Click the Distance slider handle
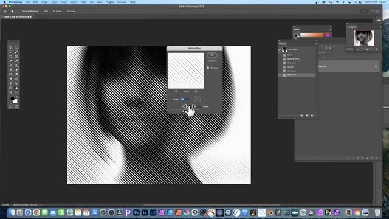The image size is (389, 219). (184, 111)
